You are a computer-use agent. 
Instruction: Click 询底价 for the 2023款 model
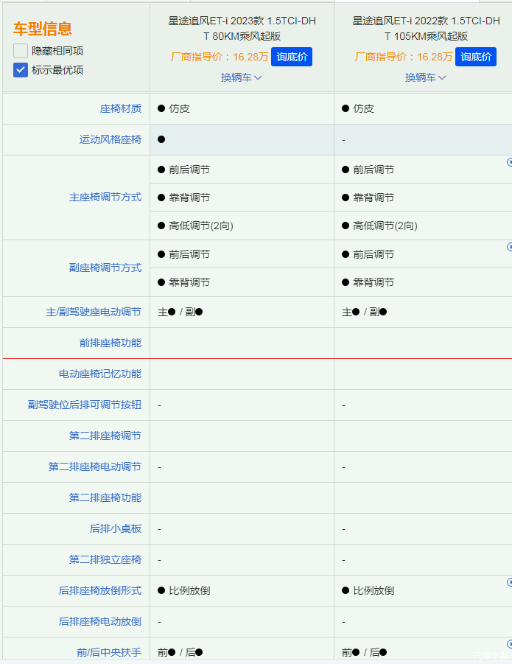292,57
